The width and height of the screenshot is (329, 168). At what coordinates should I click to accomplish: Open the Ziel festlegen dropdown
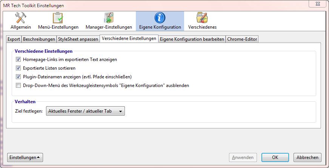click(85, 111)
